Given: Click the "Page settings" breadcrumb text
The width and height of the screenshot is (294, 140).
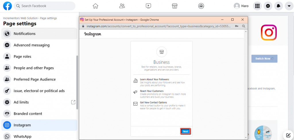Looking at the screenshot, I should point(49,18).
